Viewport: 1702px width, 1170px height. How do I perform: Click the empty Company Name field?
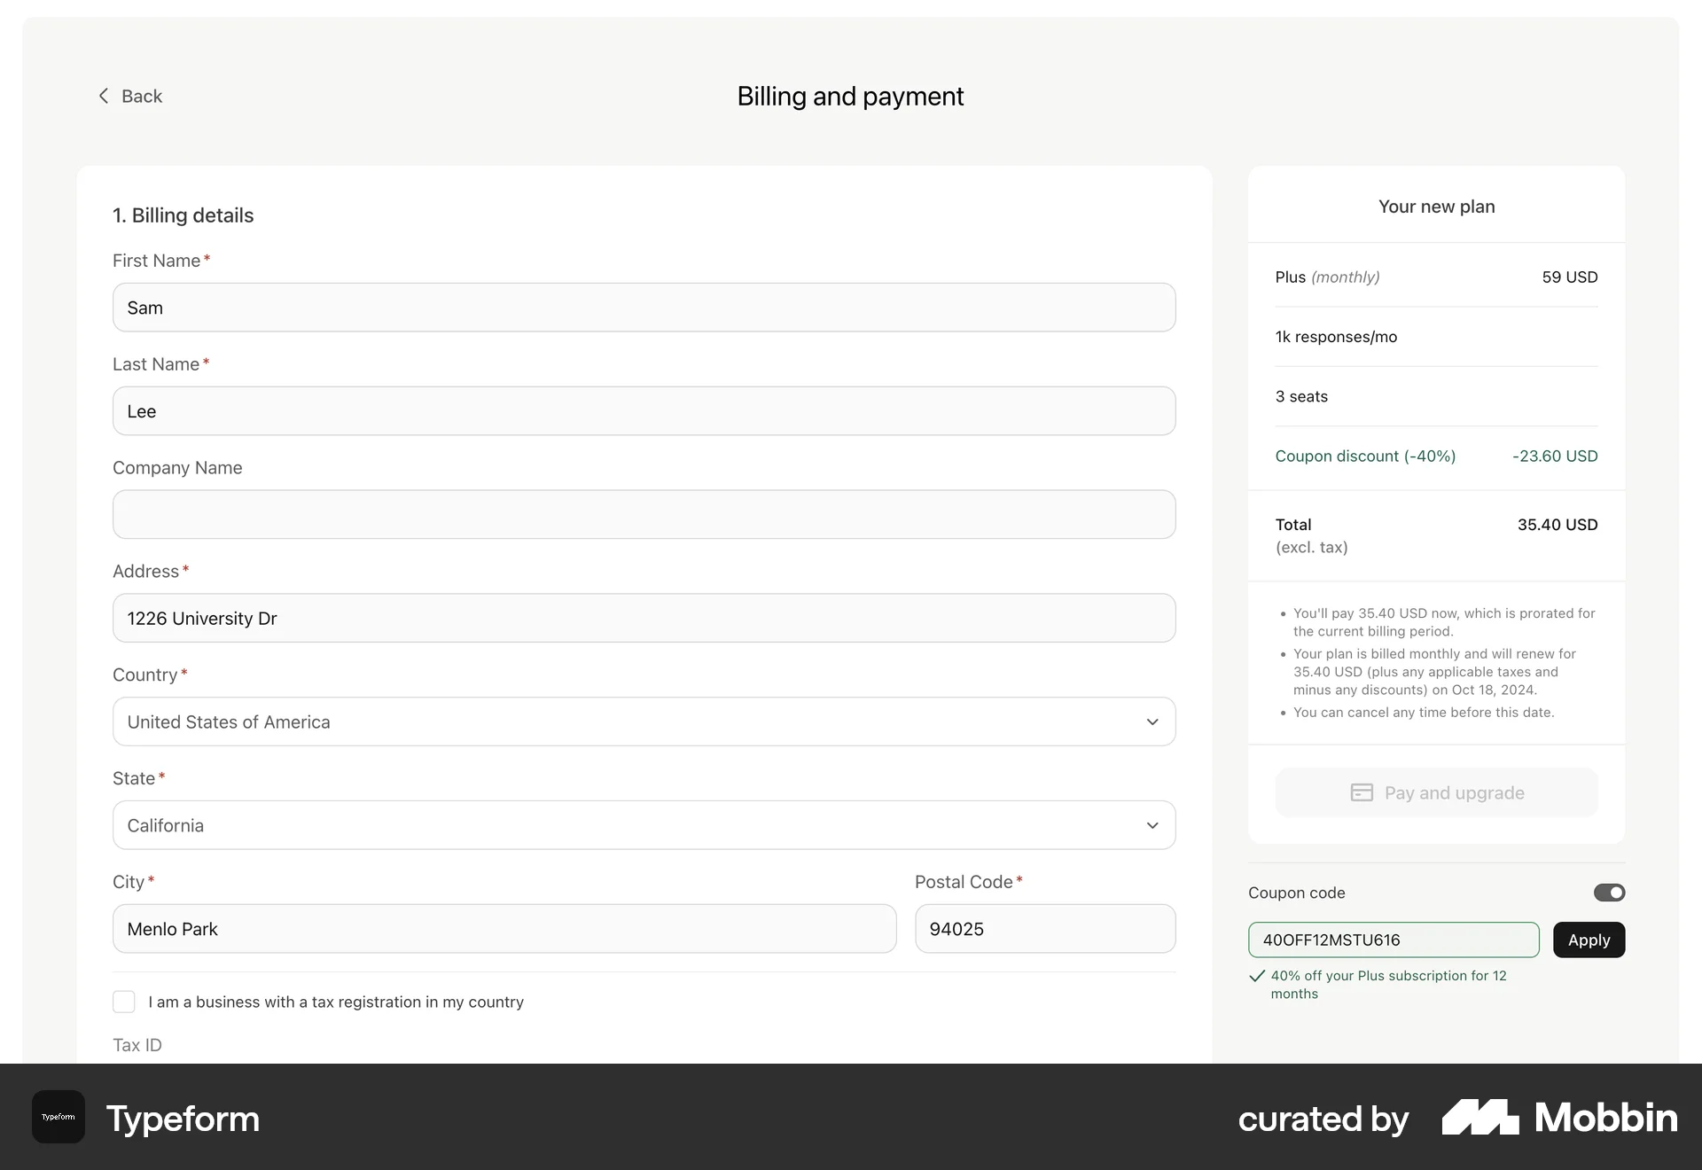[643, 514]
